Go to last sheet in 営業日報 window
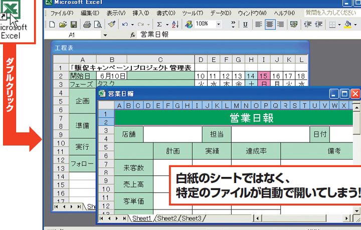Viewport: 361px width, 230px height. click(124, 218)
